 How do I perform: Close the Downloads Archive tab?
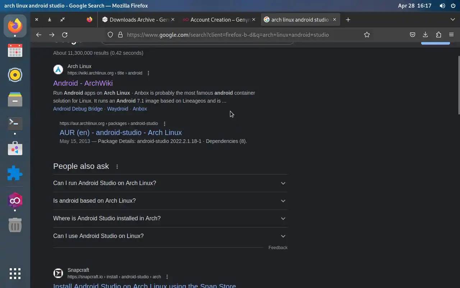173,19
